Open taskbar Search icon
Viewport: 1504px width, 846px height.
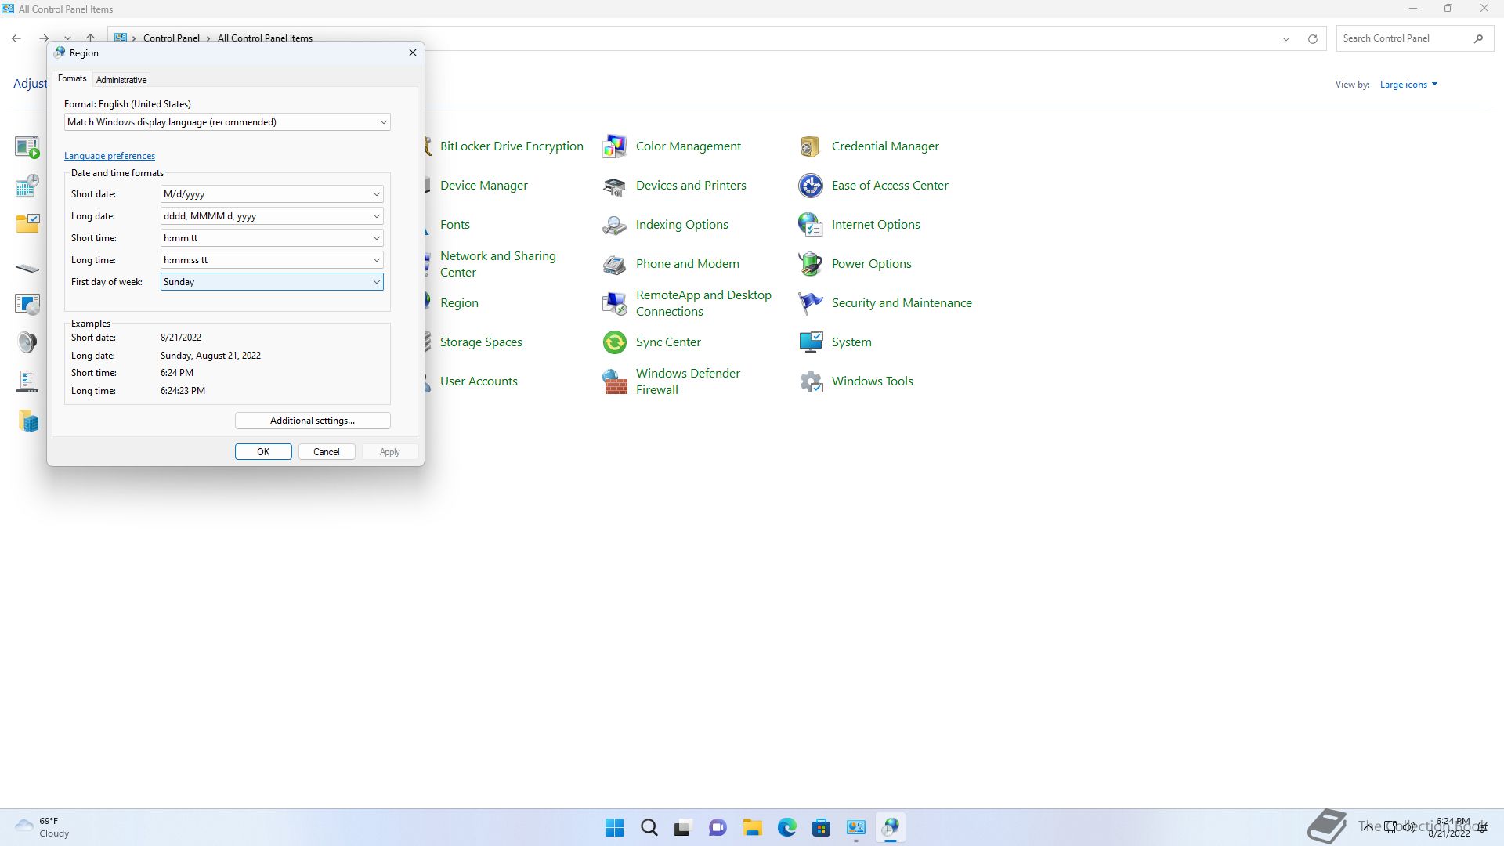click(x=649, y=827)
